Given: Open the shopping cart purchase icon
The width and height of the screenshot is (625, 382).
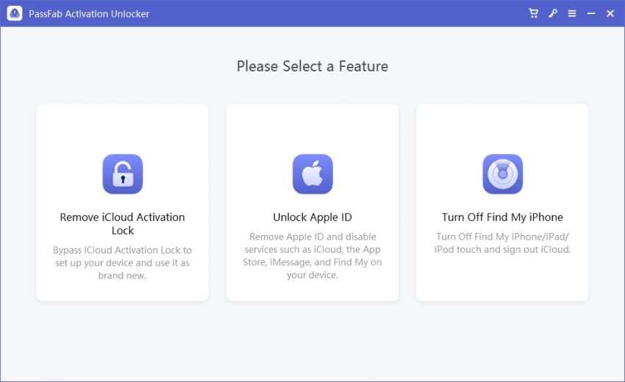Looking at the screenshot, I should (533, 13).
